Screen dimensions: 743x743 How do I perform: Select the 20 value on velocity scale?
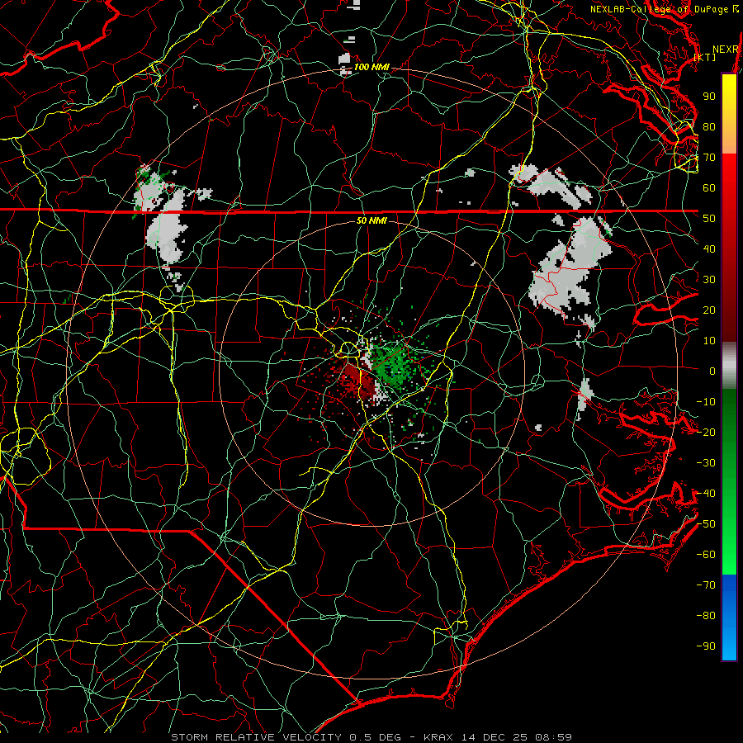pos(709,310)
